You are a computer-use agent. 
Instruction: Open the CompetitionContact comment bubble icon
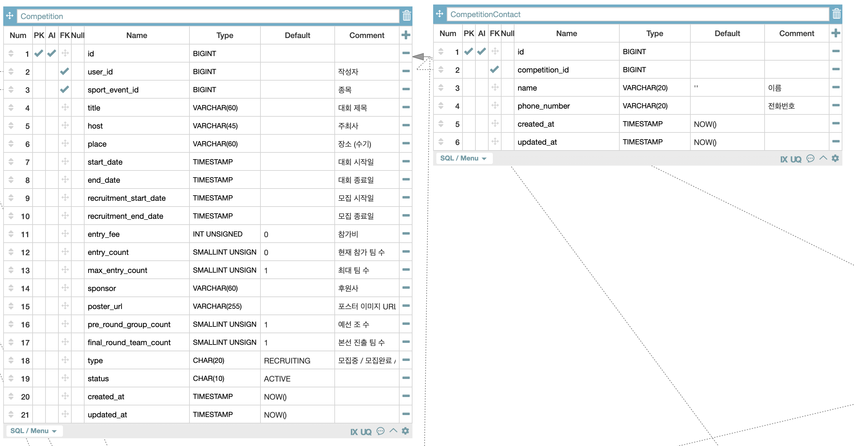[810, 158]
